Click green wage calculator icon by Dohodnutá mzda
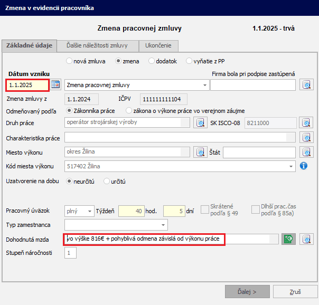319x305 pixels. [x=288, y=239]
